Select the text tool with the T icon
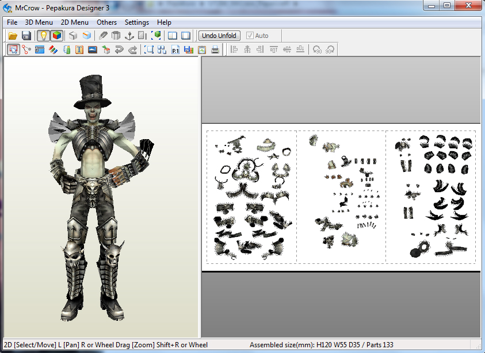Viewport: 485px width, 353px height. click(x=79, y=50)
